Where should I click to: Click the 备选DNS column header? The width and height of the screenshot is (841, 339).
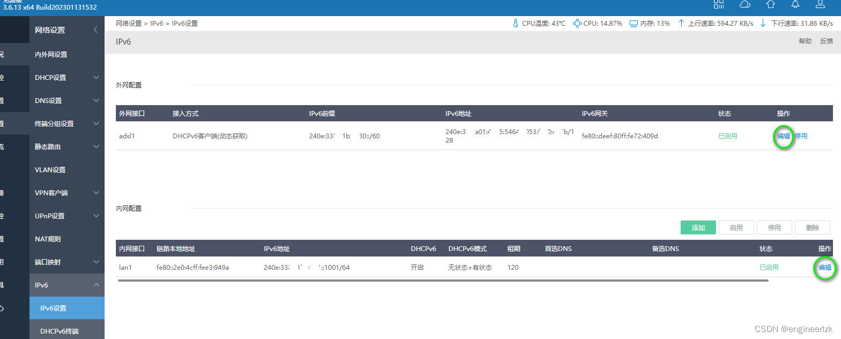pyautogui.click(x=666, y=249)
